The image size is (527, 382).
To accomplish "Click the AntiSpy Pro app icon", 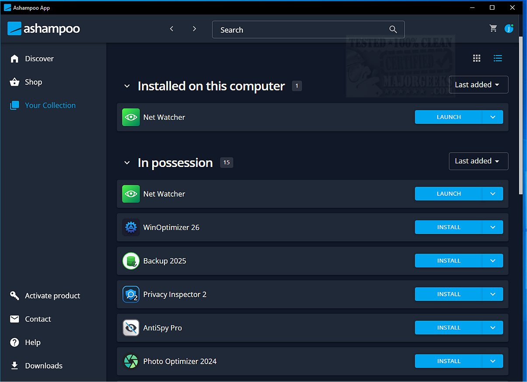I will [x=131, y=328].
